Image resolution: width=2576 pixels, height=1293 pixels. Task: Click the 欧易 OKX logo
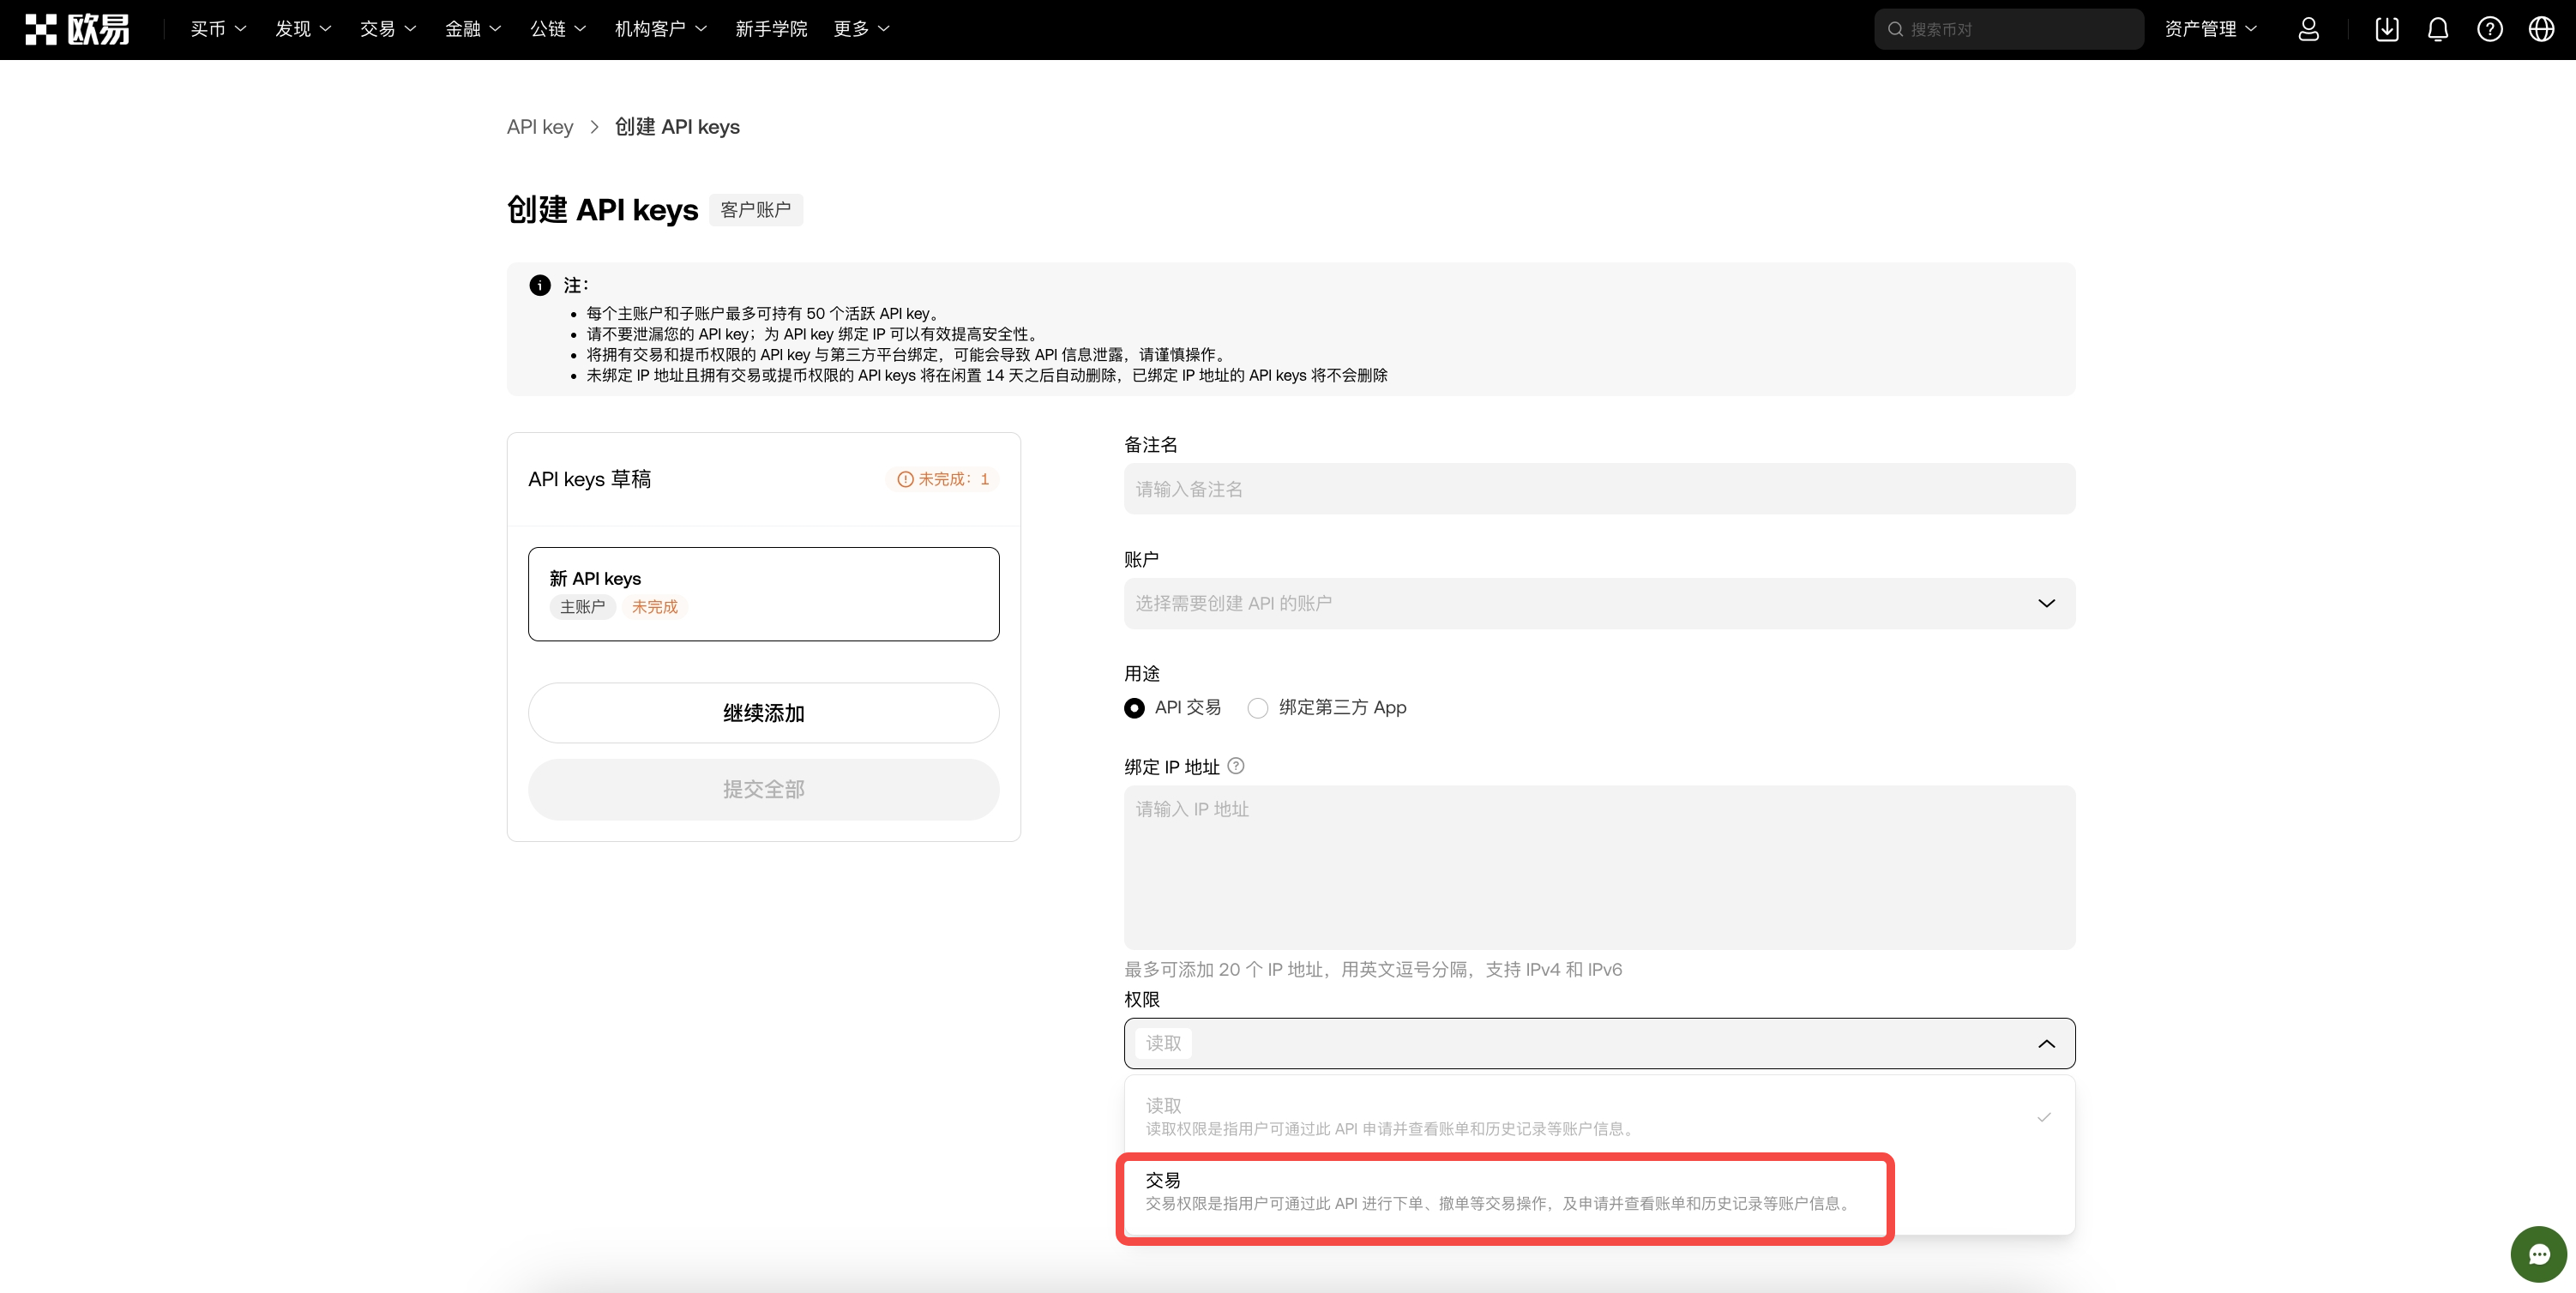[x=78, y=29]
